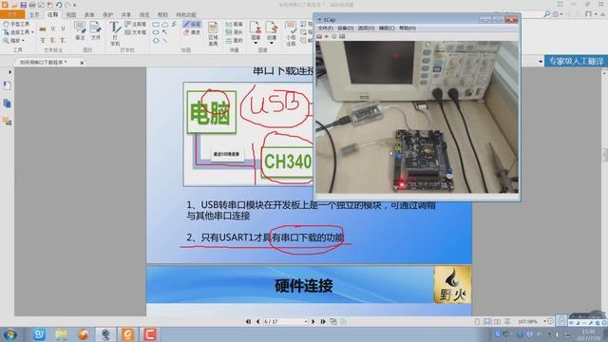Click the Save icon in quick access toolbar
Screen dimensions: 608x342
tap(23, 5)
